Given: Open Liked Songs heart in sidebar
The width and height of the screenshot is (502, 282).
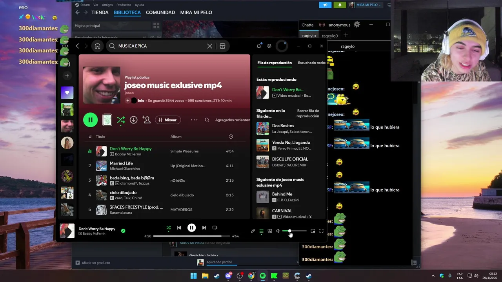Looking at the screenshot, I should pyautogui.click(x=67, y=93).
